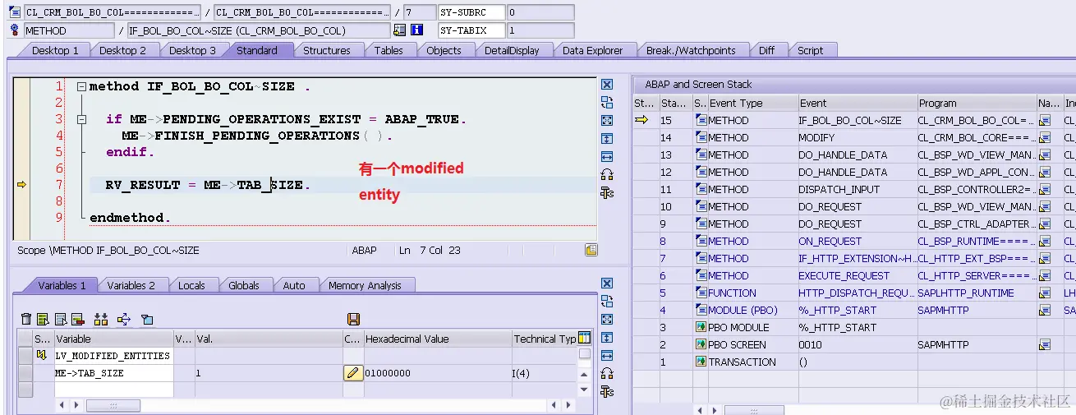Switch to the Auto tab
This screenshot has width=1076, height=415.
pyautogui.click(x=294, y=285)
